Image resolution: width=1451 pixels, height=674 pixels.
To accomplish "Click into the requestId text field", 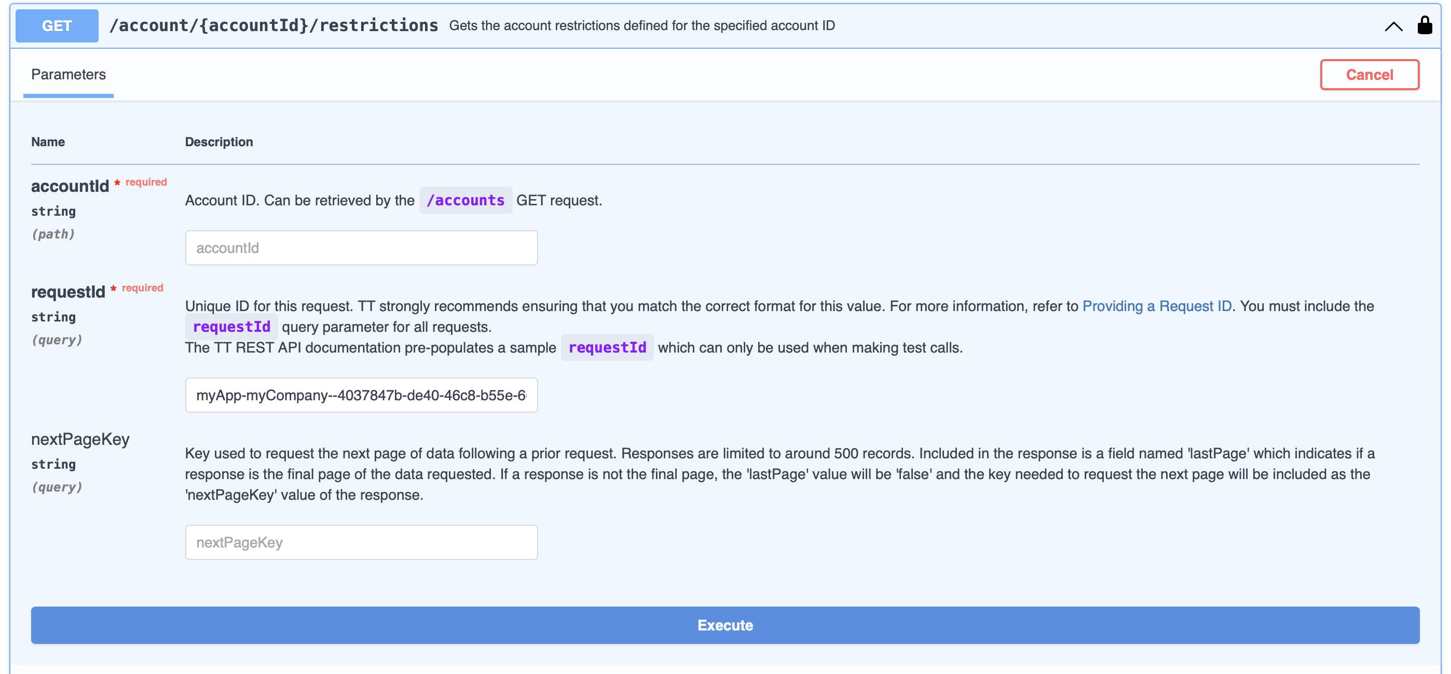I will coord(361,395).
